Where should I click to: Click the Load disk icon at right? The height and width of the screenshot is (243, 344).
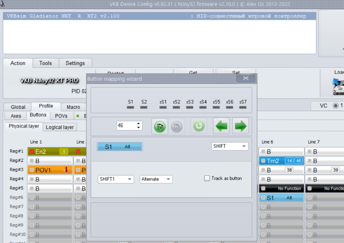tap(338, 86)
